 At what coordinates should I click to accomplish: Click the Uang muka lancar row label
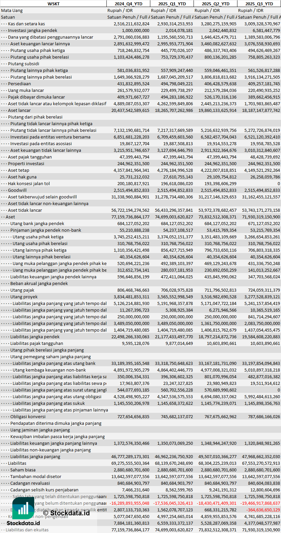tap(26, 90)
